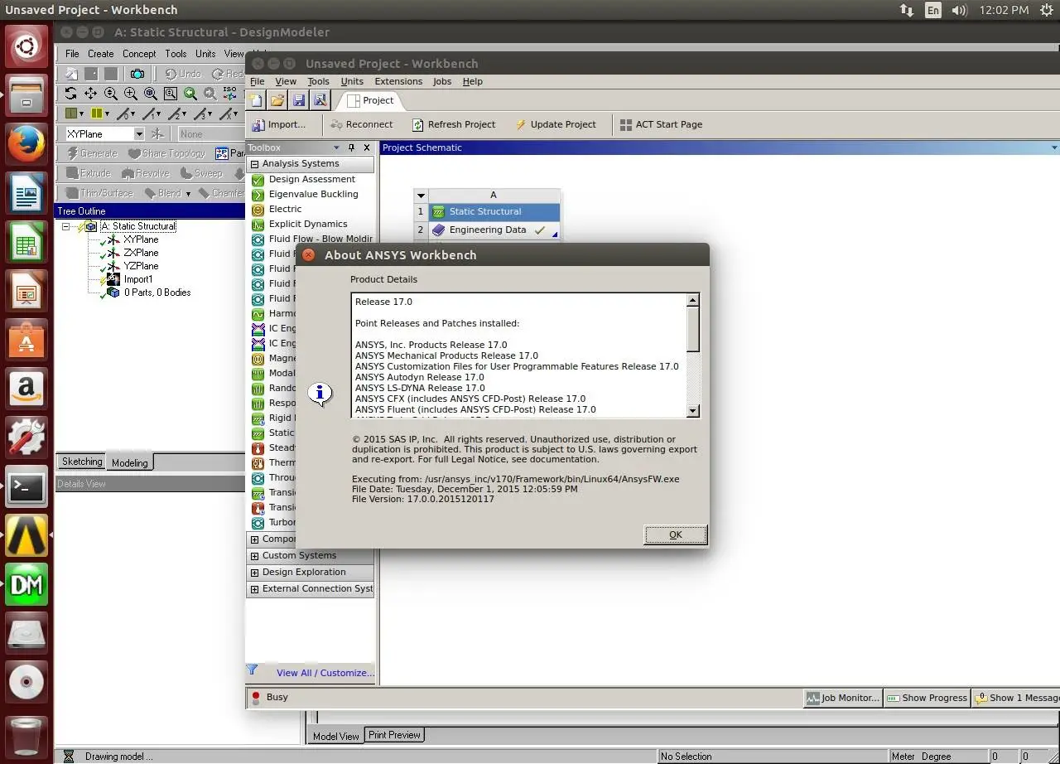Open the ACT Start Page
Viewport: 1060px width, 764px height.
pyautogui.click(x=661, y=124)
